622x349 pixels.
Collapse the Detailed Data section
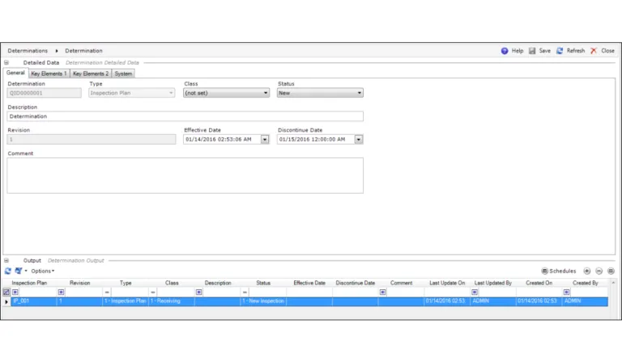[x=6, y=62]
